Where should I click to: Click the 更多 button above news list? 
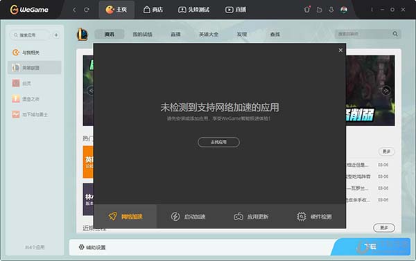coord(386,152)
